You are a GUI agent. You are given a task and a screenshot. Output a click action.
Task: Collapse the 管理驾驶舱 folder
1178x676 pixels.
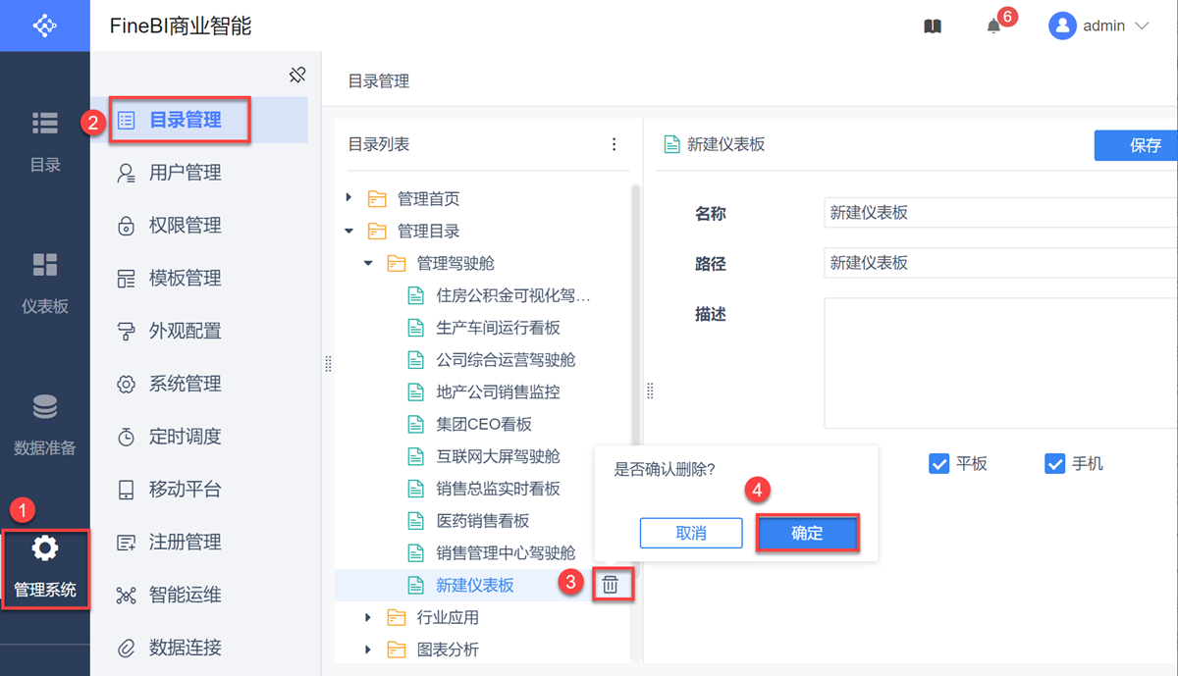368,263
